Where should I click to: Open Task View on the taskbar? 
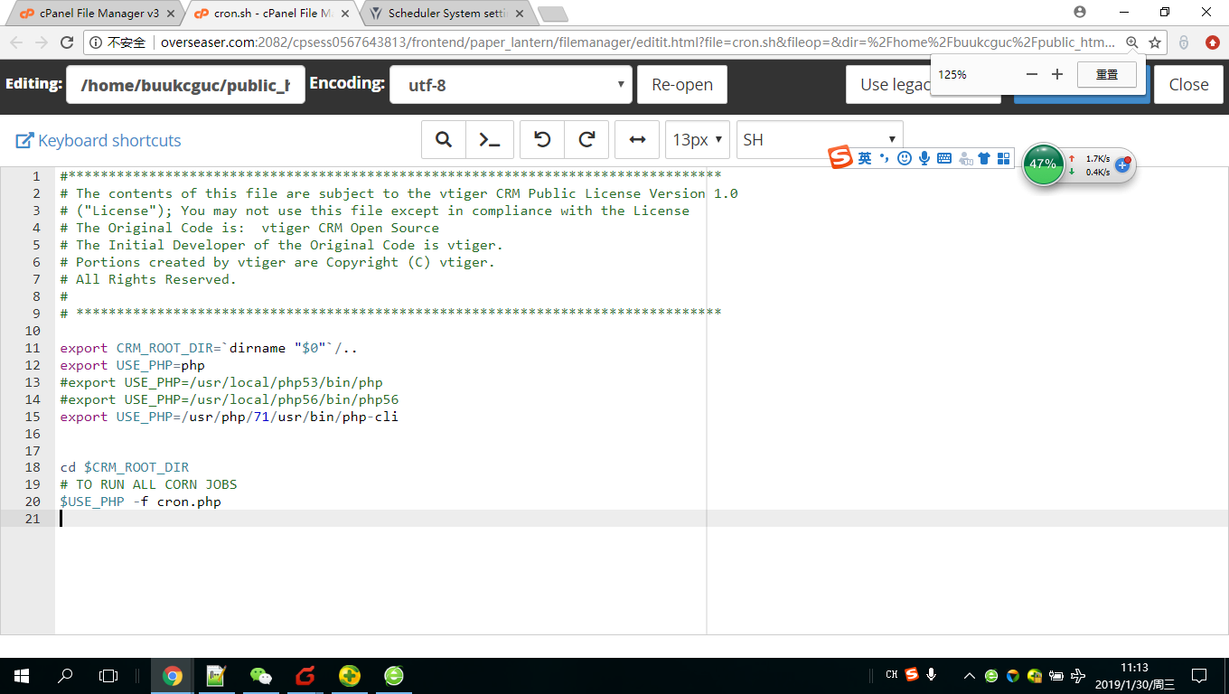pos(108,675)
